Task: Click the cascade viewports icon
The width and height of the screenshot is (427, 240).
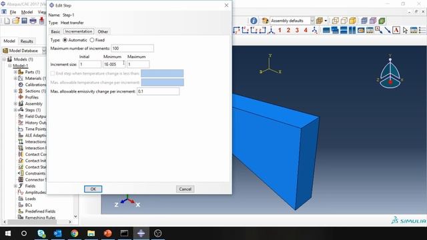Action: click(x=335, y=30)
